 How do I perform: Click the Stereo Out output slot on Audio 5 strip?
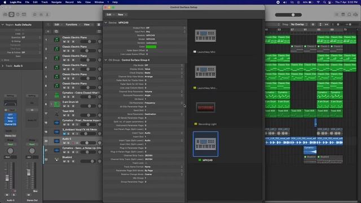click(x=10, y=136)
